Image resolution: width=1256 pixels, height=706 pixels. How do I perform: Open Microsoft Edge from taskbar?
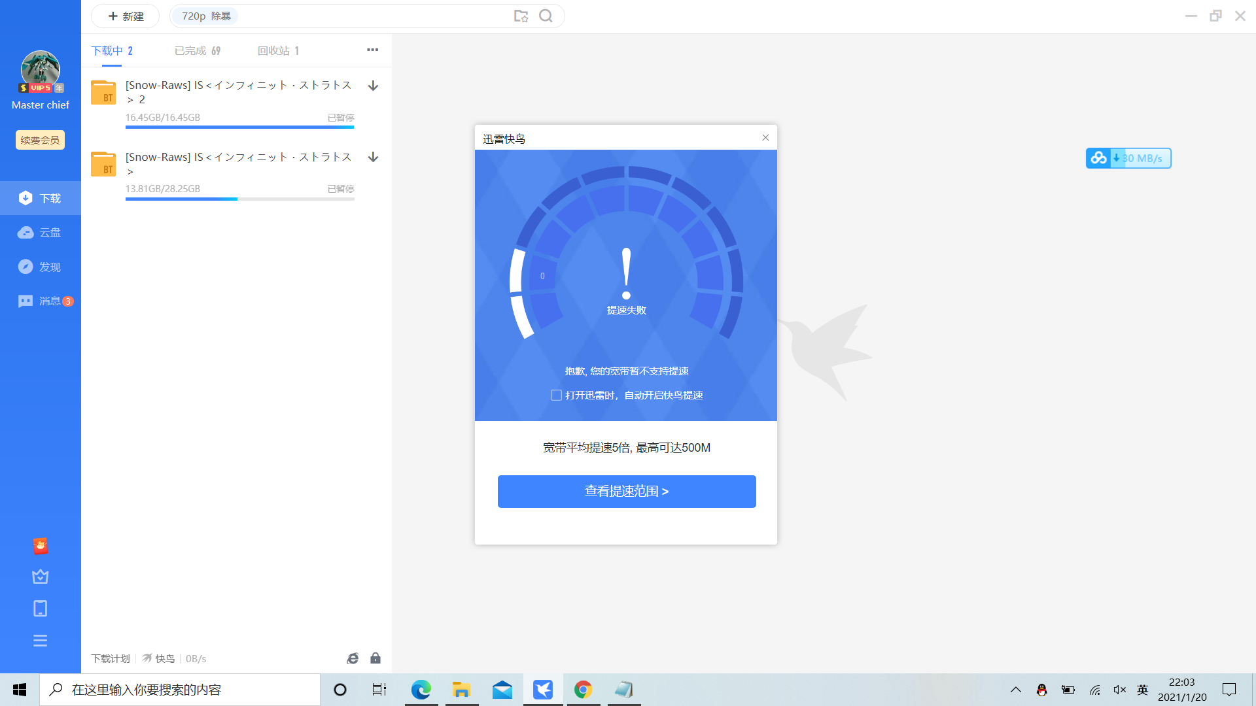click(421, 690)
